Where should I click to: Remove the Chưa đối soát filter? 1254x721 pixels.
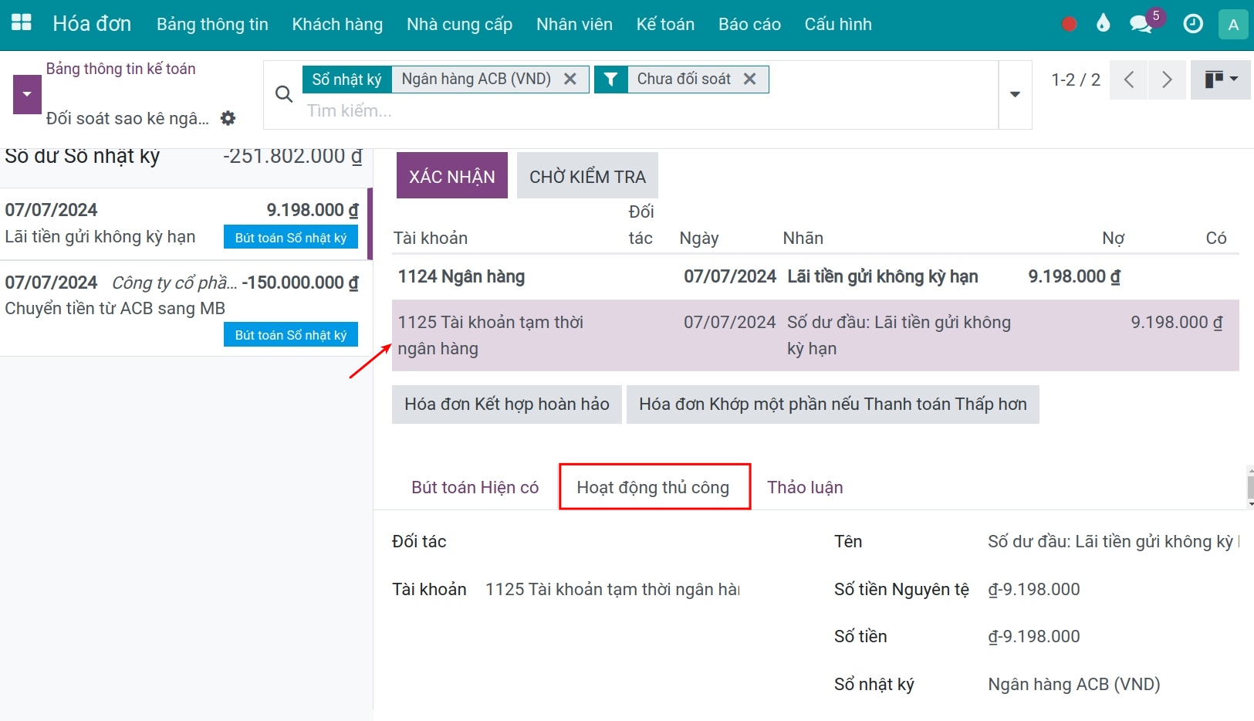[x=749, y=79]
